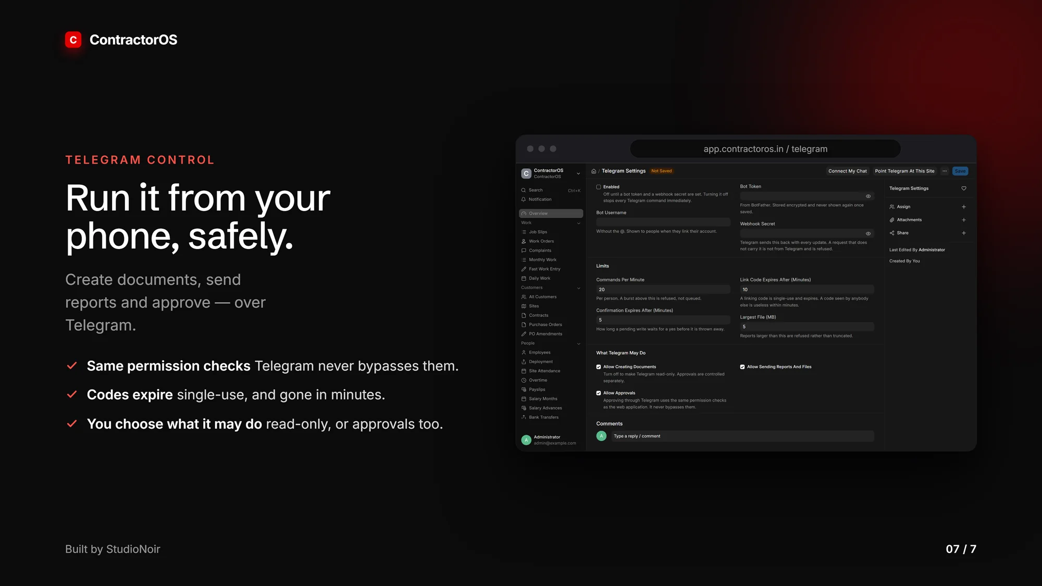Click the Largest File (MB) field
This screenshot has width=1042, height=586.
click(x=807, y=327)
